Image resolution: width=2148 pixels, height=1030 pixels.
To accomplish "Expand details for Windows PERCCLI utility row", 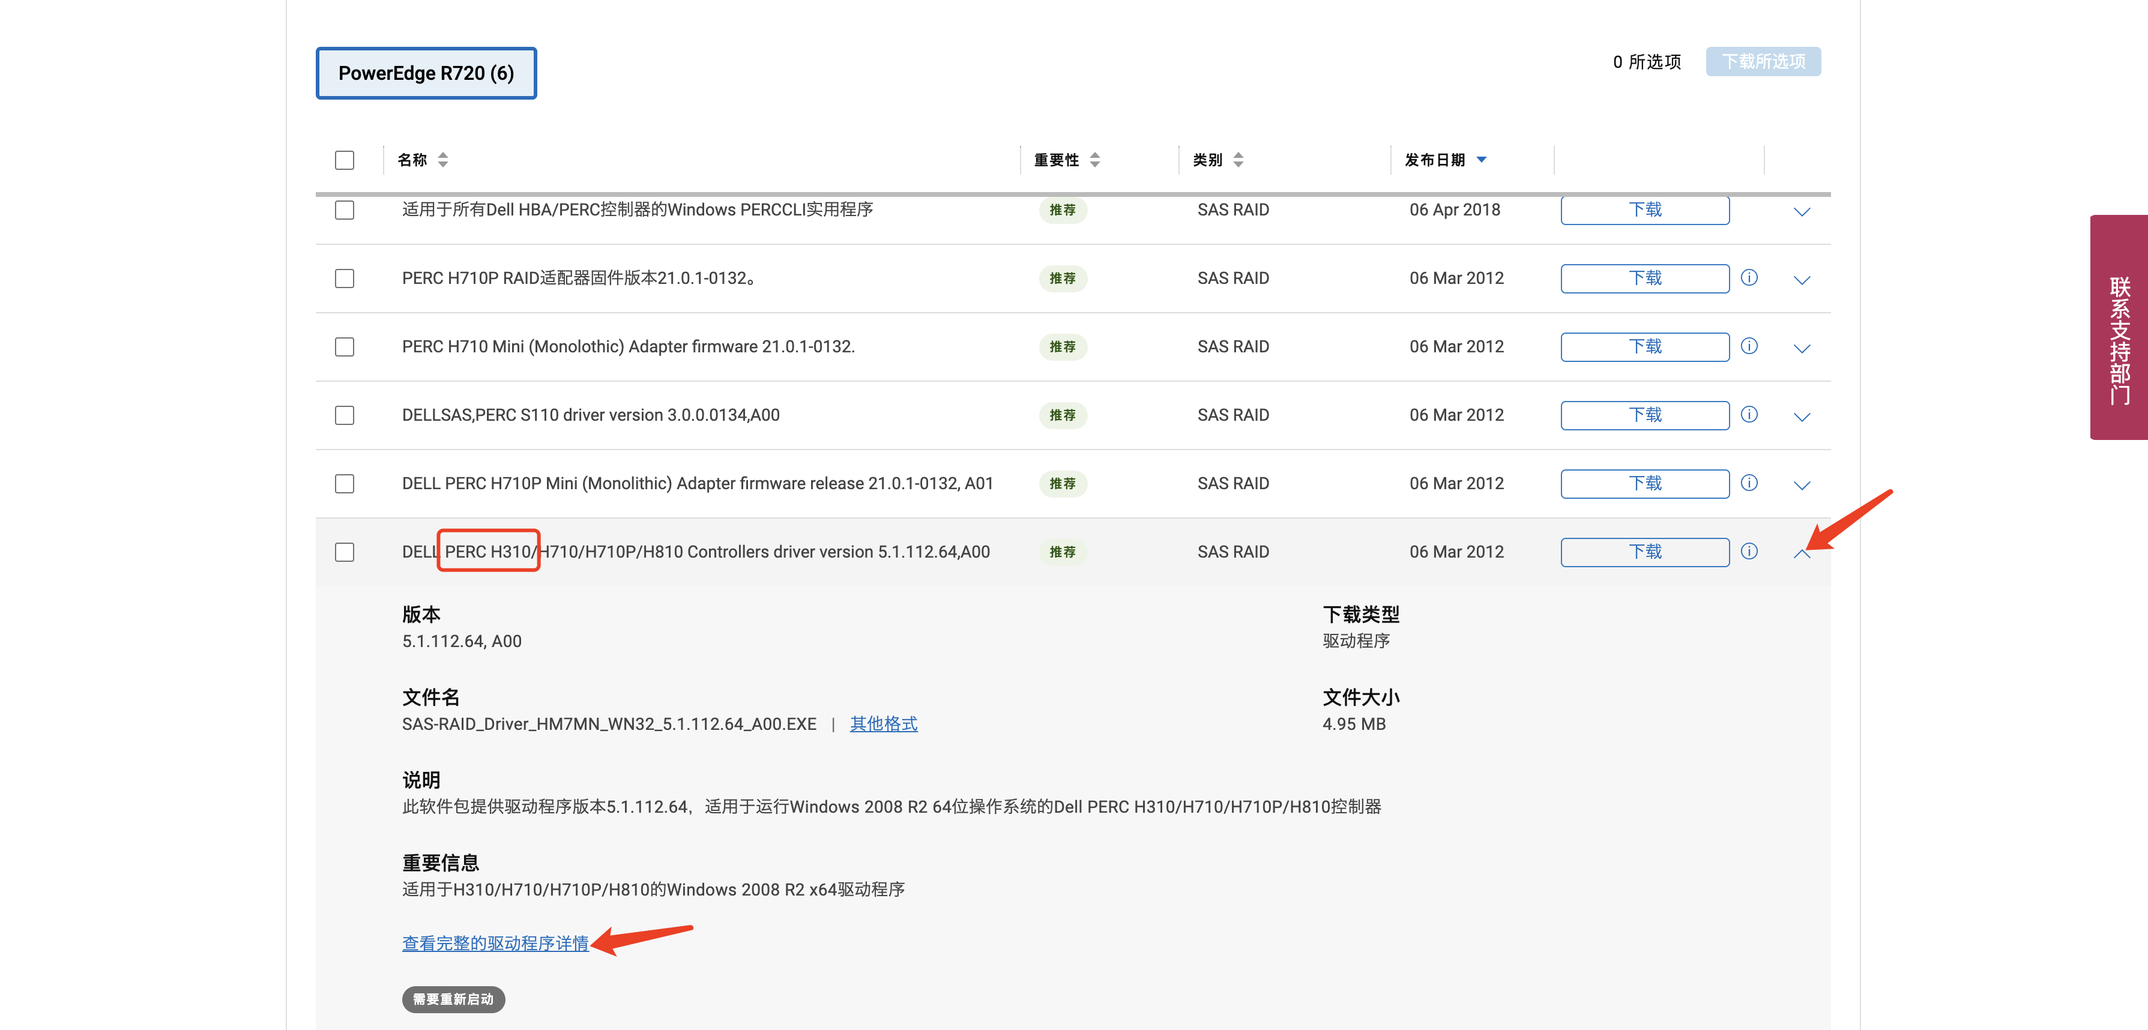I will coord(1801,212).
